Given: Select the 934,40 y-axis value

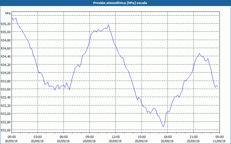Looking at the screenshot, I should tap(6, 56).
